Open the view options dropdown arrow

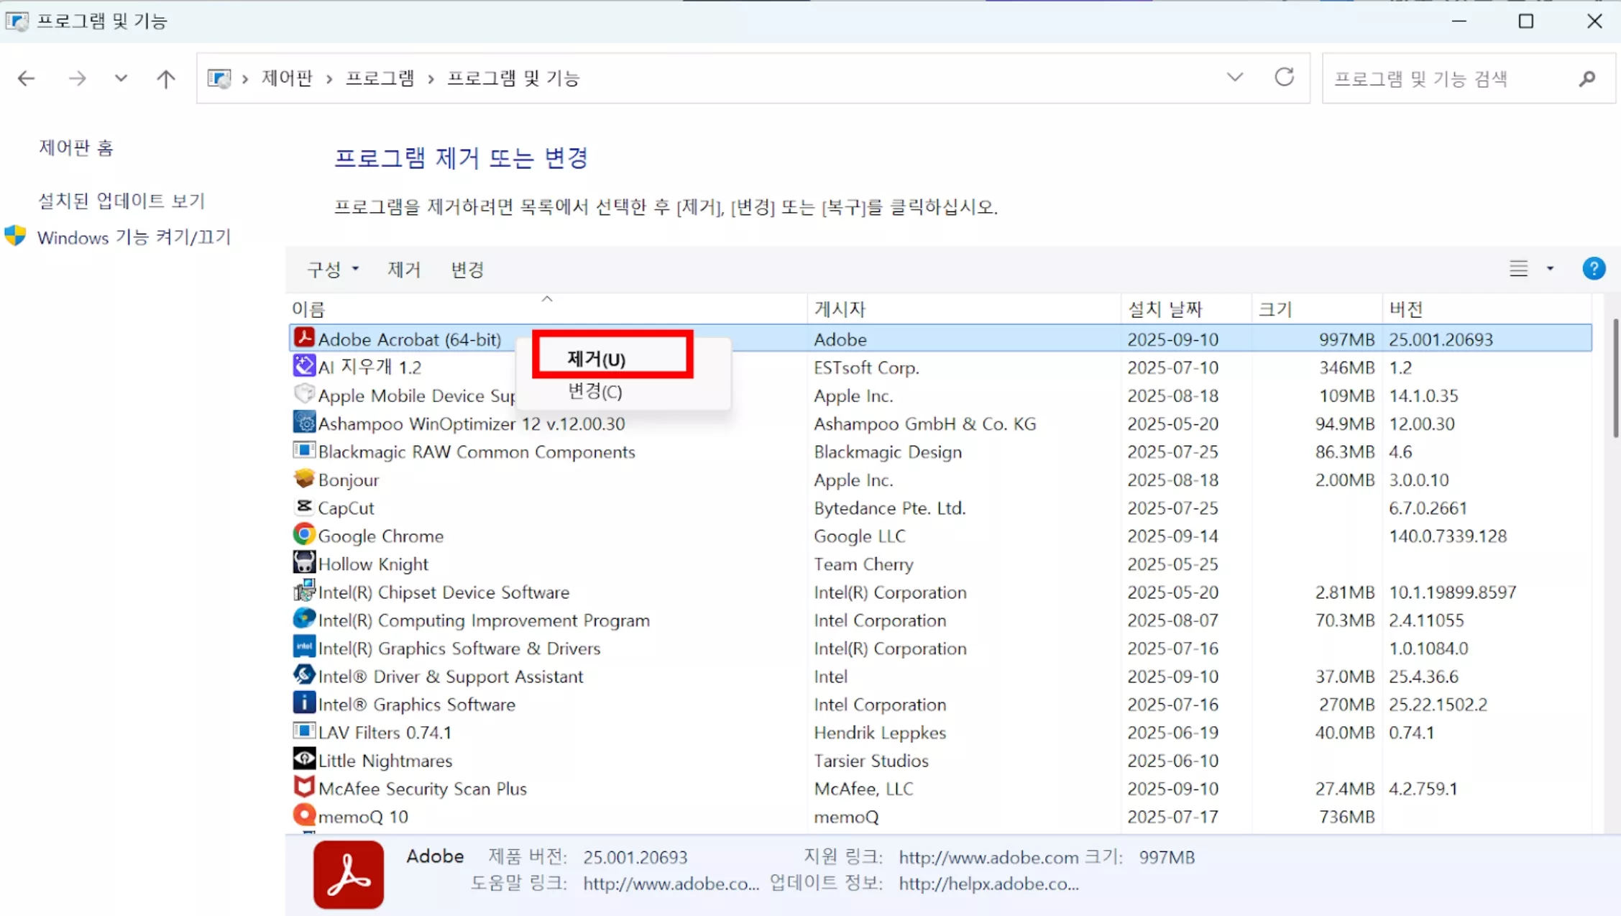[x=1551, y=268]
